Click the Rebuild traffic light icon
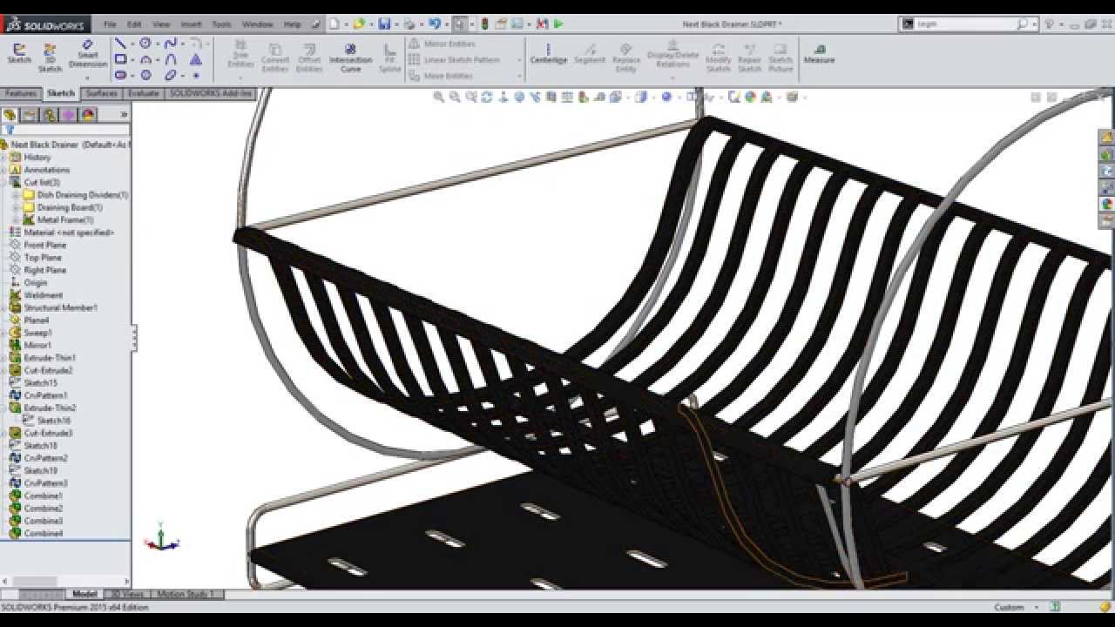The width and height of the screenshot is (1115, 627). coord(485,24)
